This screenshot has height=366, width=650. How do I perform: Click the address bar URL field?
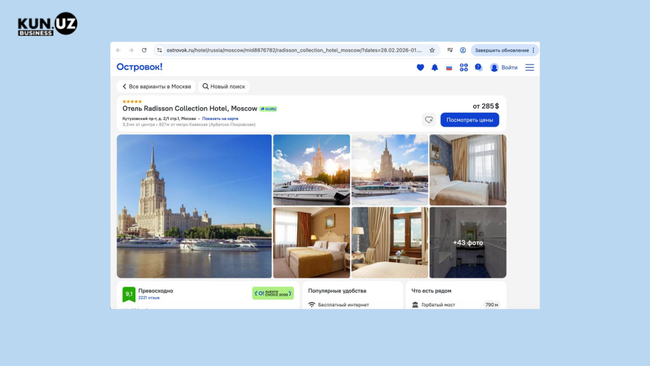coord(291,50)
